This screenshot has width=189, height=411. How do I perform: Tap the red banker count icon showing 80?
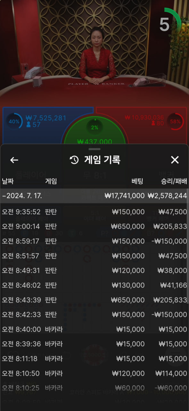tap(153, 123)
